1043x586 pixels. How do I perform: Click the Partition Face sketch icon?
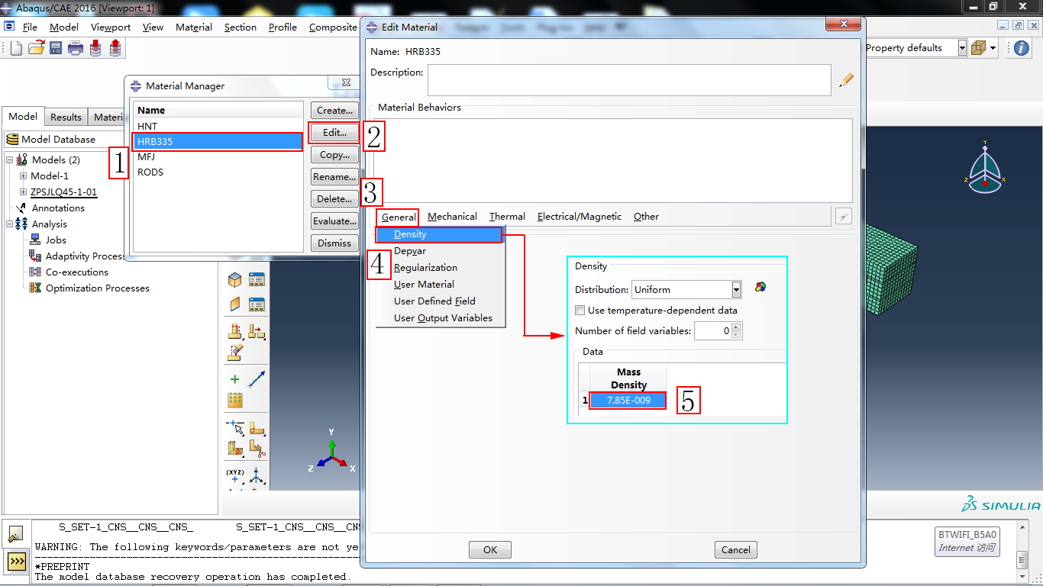click(x=257, y=427)
